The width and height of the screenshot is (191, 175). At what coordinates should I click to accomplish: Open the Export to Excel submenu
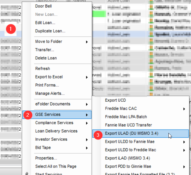tap(57, 77)
